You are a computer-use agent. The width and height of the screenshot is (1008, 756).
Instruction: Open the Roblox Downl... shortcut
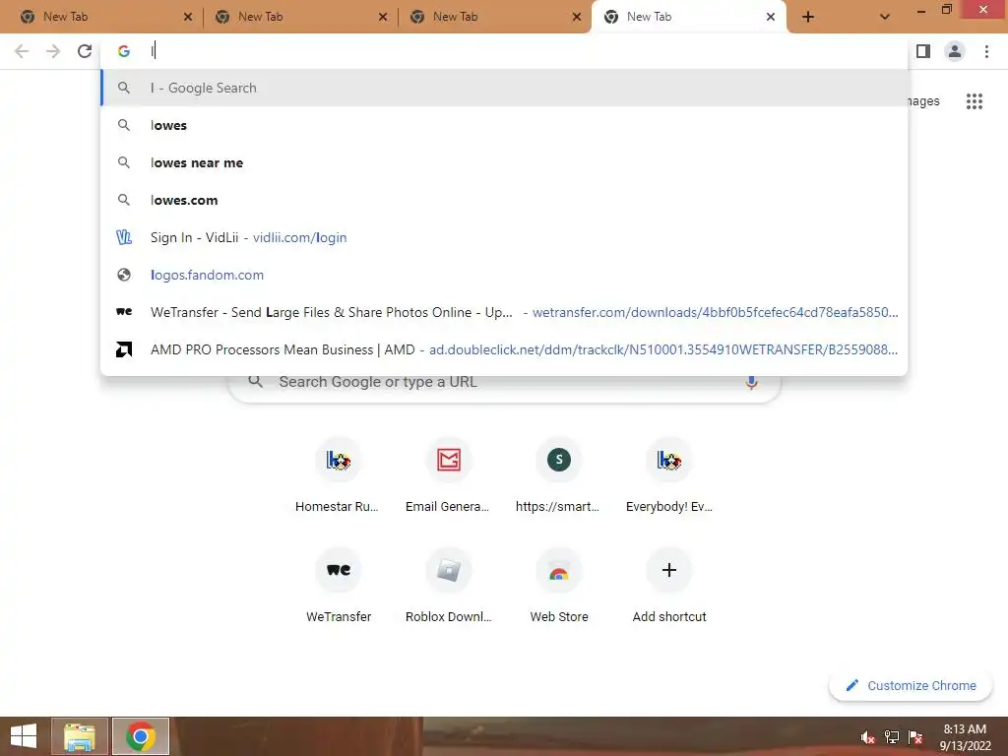[x=448, y=586]
